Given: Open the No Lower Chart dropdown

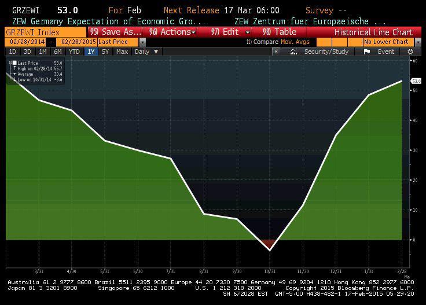Looking at the screenshot, I should (x=418, y=42).
